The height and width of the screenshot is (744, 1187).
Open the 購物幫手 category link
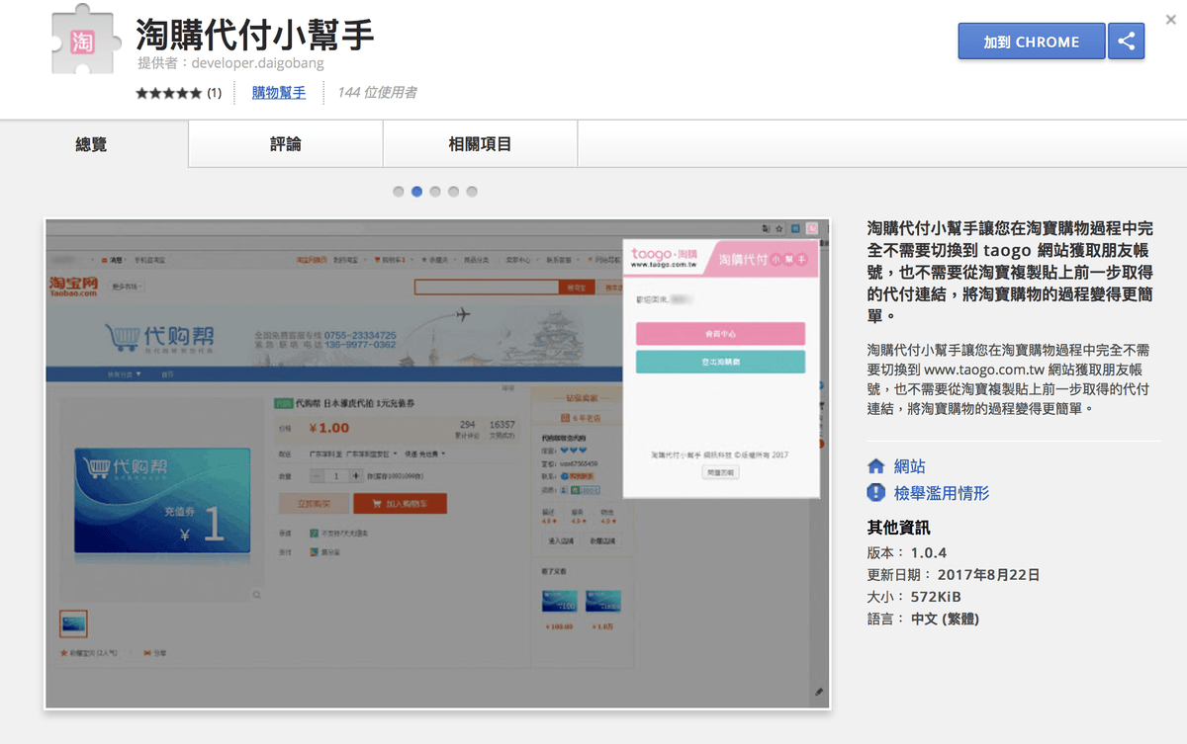(x=279, y=93)
